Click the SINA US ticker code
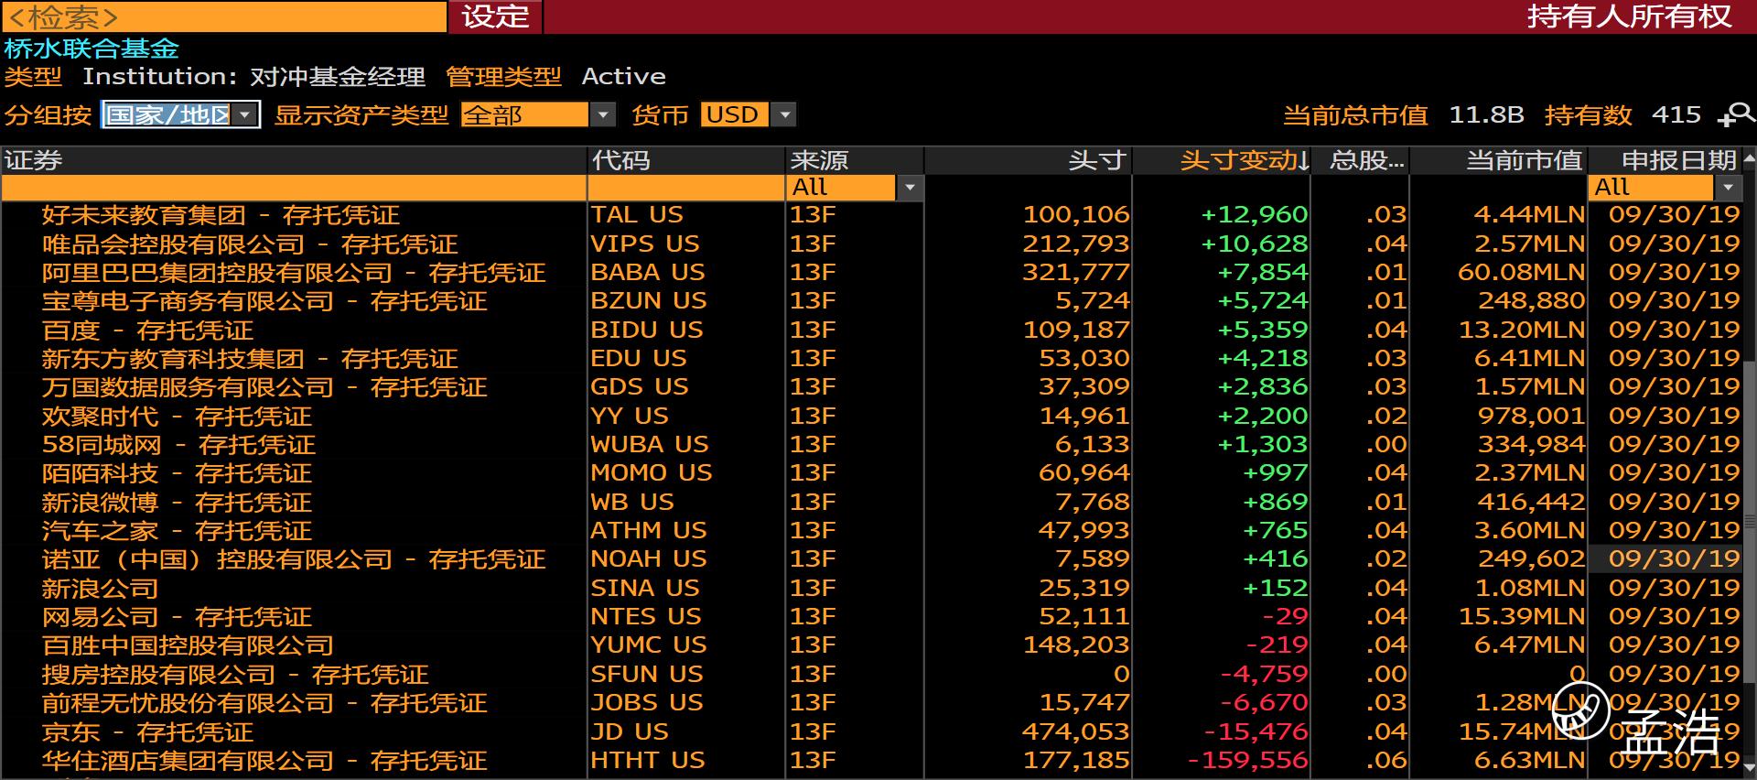The width and height of the screenshot is (1757, 780). pyautogui.click(x=645, y=588)
